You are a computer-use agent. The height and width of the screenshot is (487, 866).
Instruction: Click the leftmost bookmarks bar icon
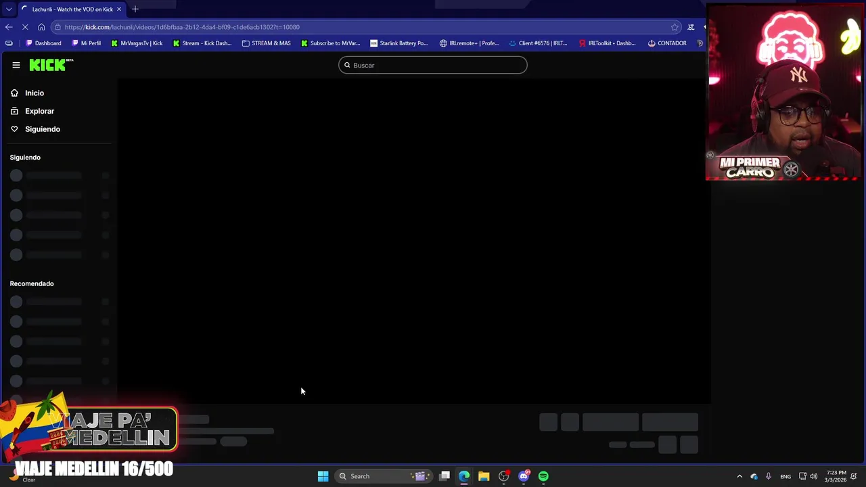9,43
